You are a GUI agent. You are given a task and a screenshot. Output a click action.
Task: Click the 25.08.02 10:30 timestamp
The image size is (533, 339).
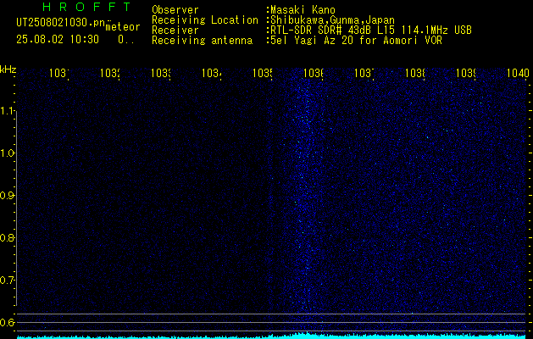(58, 40)
